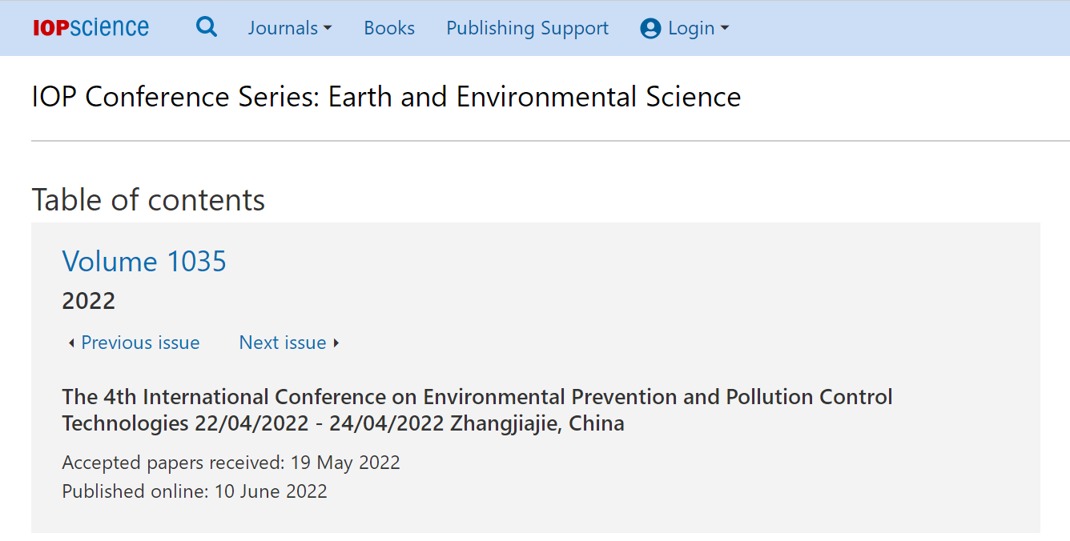
Task: Click the Earth and Environmental Science journal title
Action: coord(386,97)
